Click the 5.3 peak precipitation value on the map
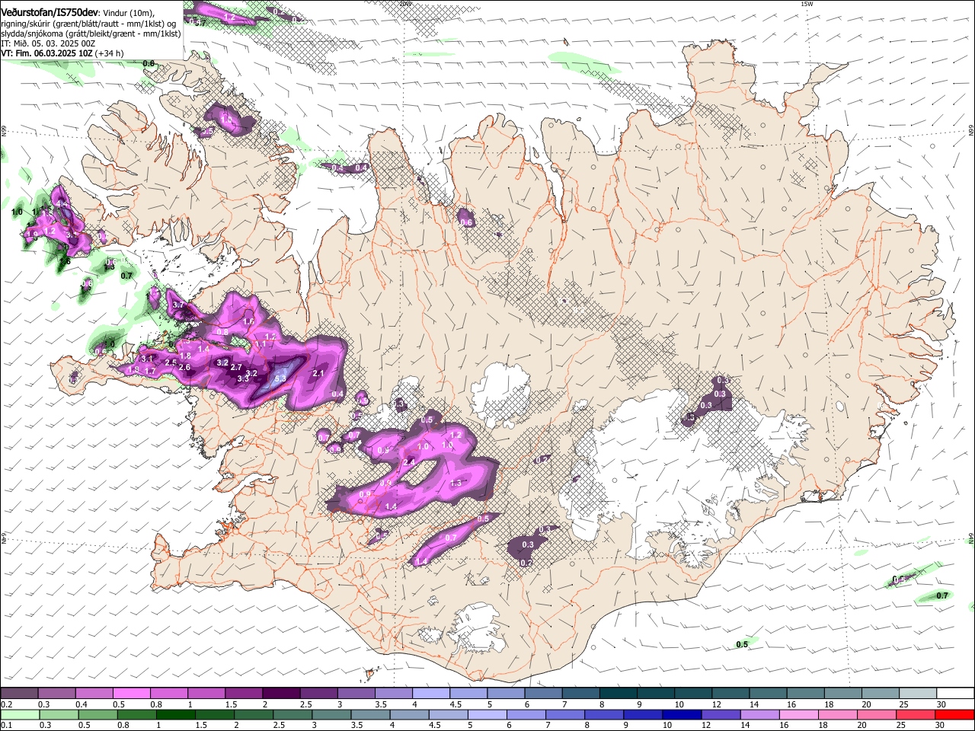This screenshot has width=975, height=731. 280,378
